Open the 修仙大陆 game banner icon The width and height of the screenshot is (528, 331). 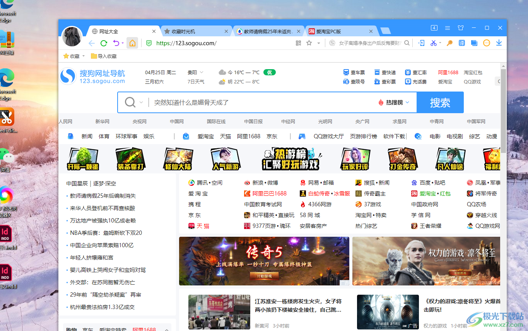178,159
